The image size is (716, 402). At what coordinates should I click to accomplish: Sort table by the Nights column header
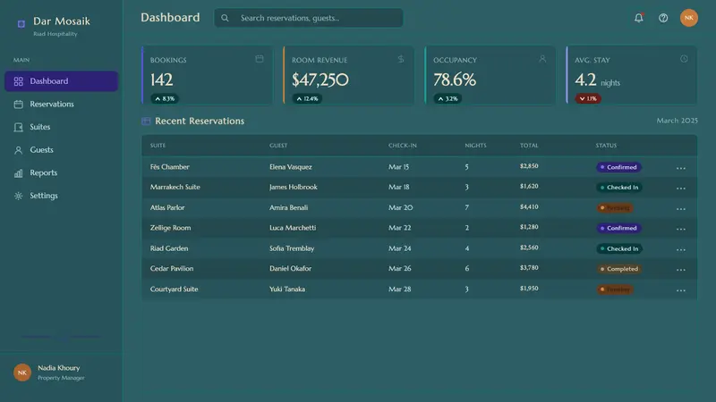(475, 146)
